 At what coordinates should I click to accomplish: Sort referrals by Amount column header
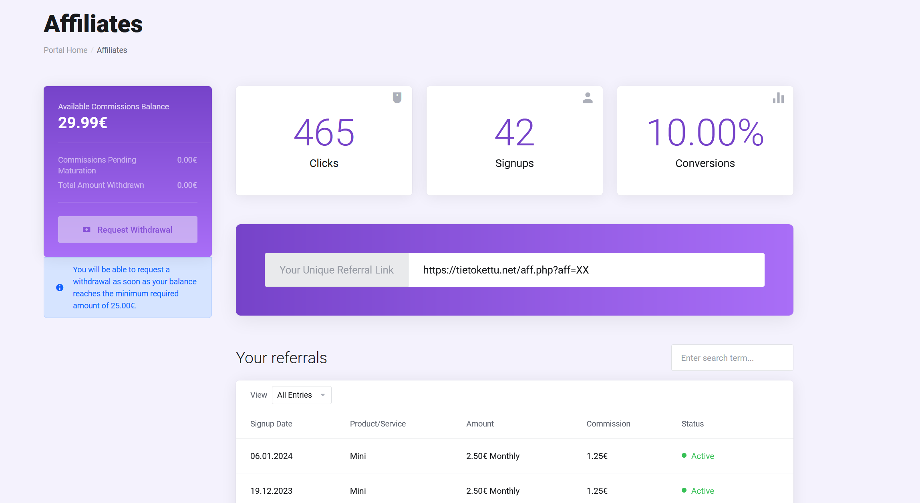[480, 424]
